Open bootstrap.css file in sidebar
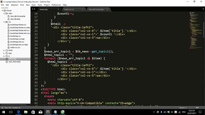 point(15,36)
